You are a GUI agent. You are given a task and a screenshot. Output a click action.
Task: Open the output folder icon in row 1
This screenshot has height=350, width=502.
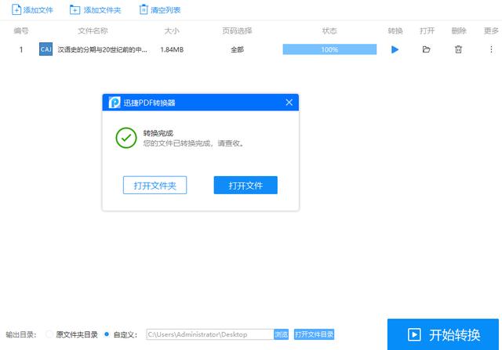(426, 49)
